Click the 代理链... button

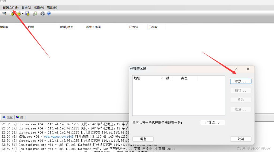[x=212, y=123]
